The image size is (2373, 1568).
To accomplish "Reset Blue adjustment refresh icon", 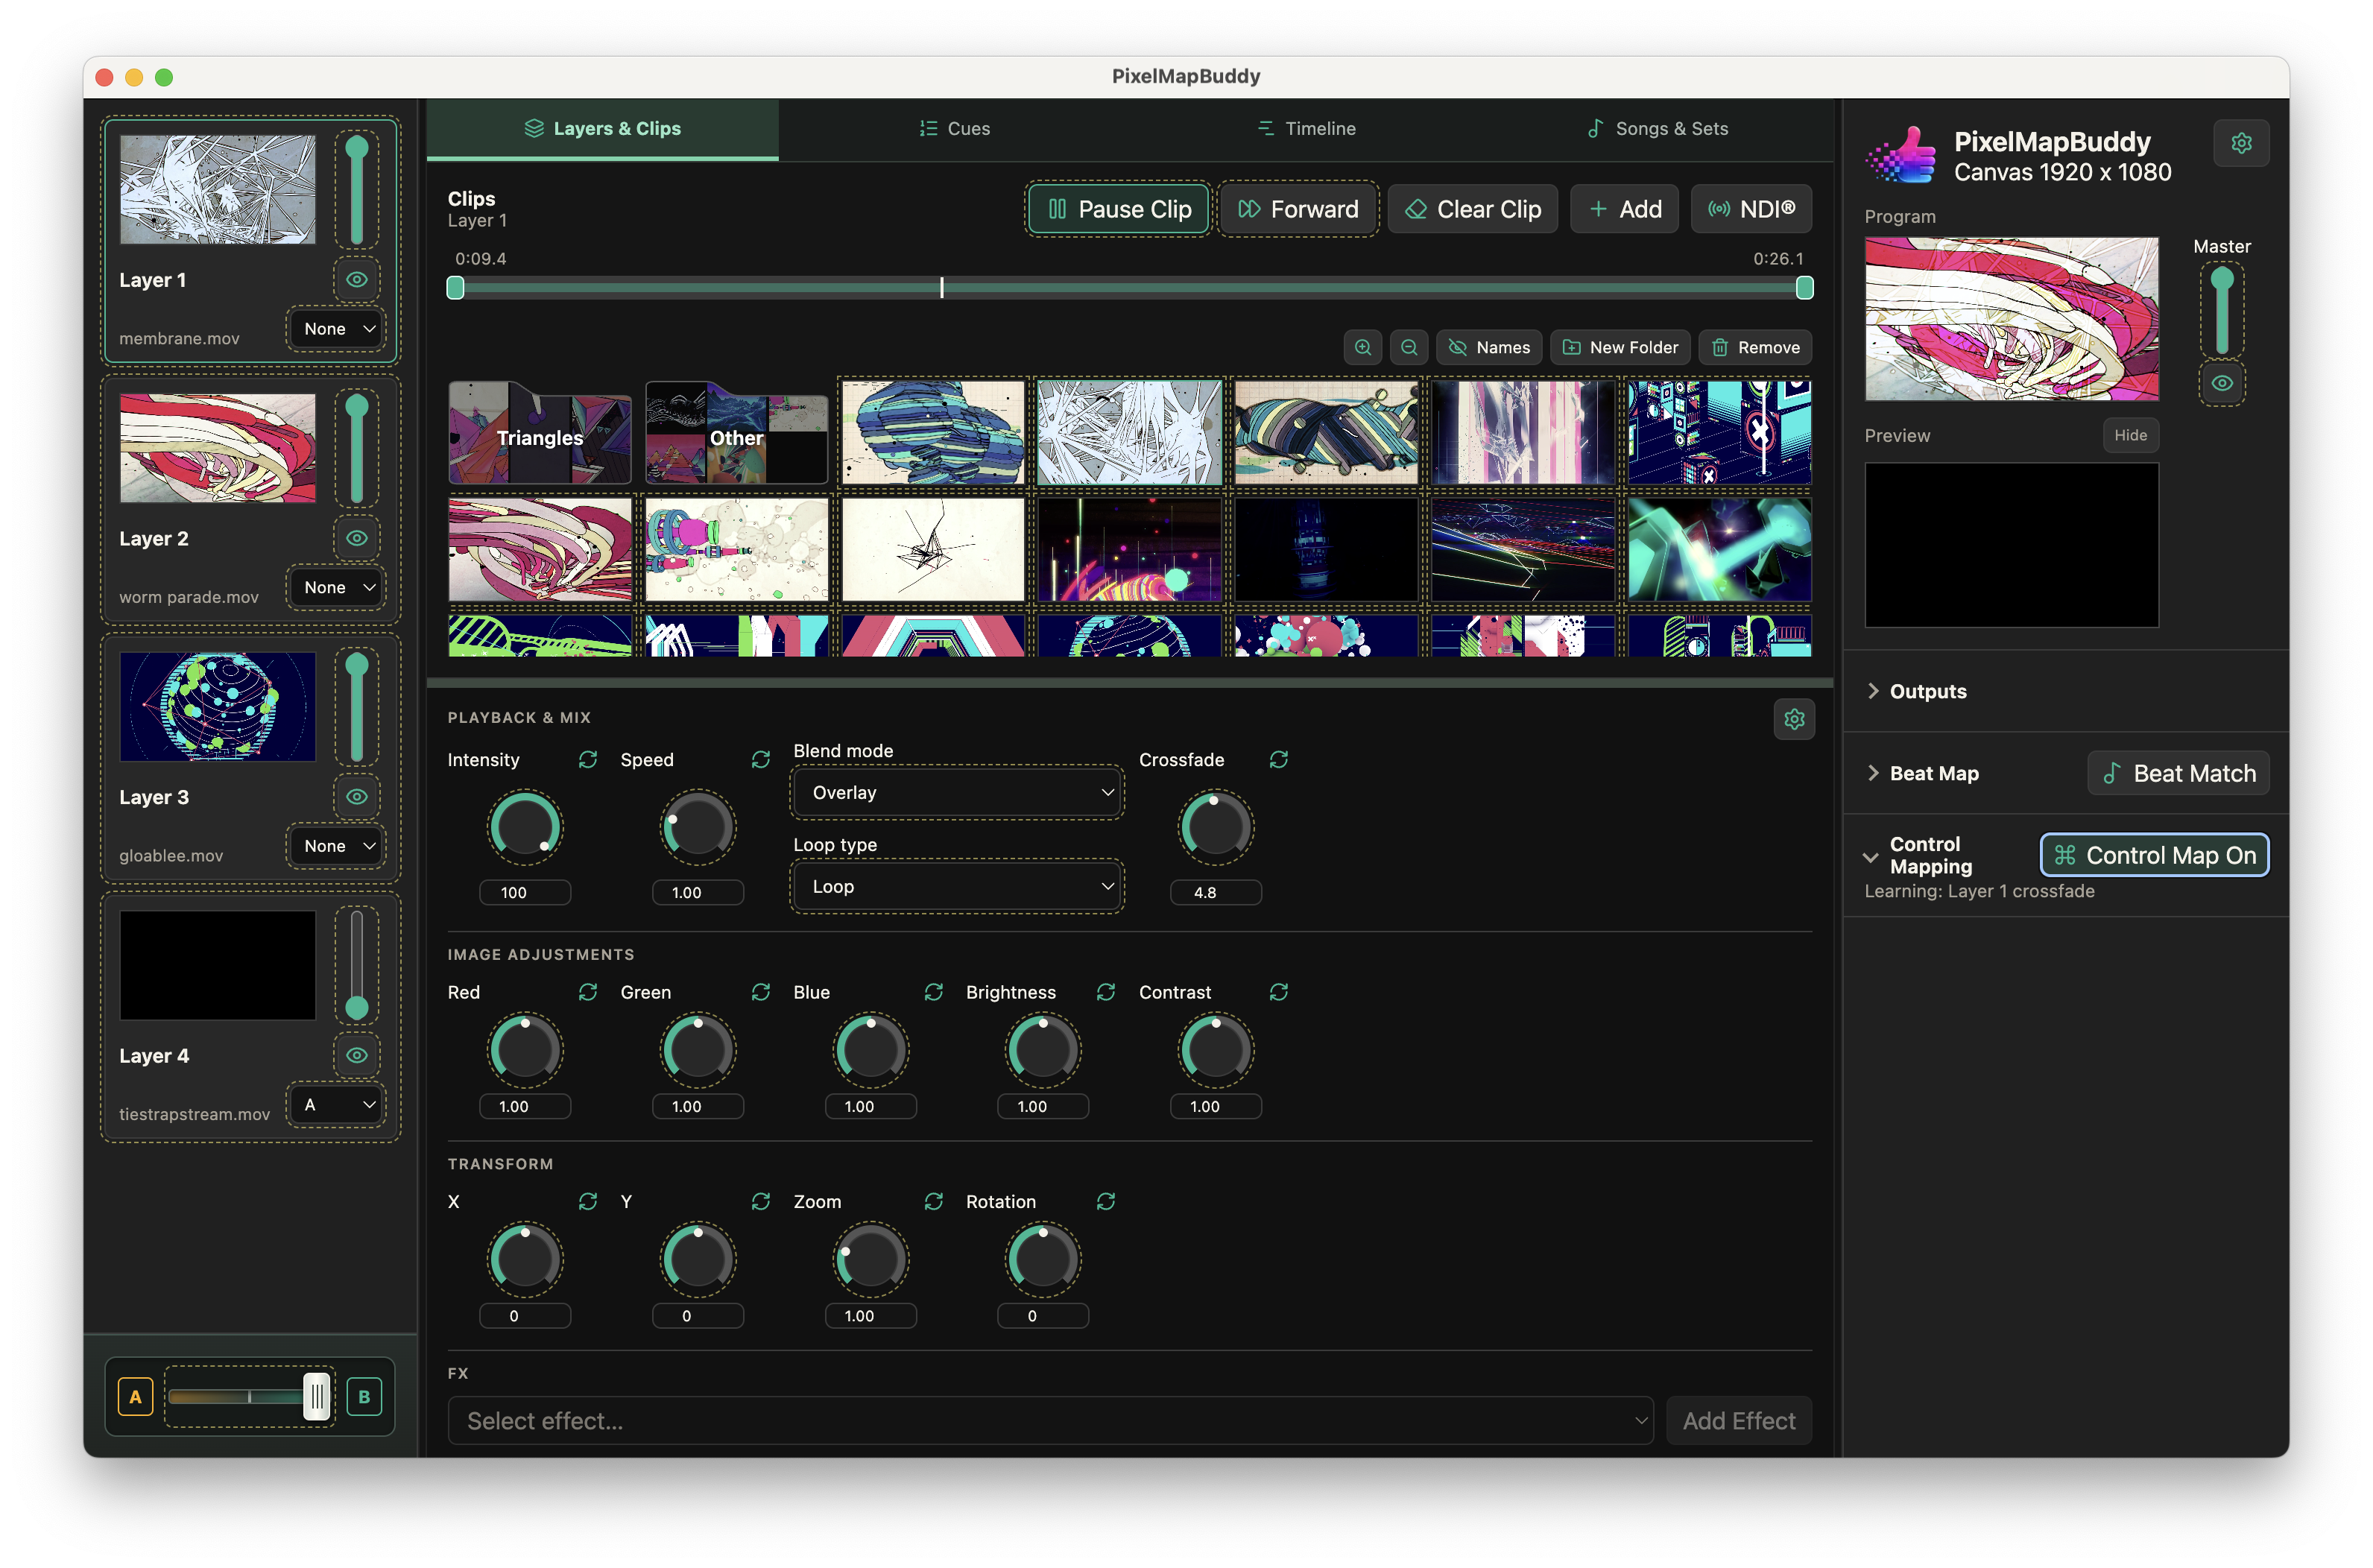I will [934, 992].
